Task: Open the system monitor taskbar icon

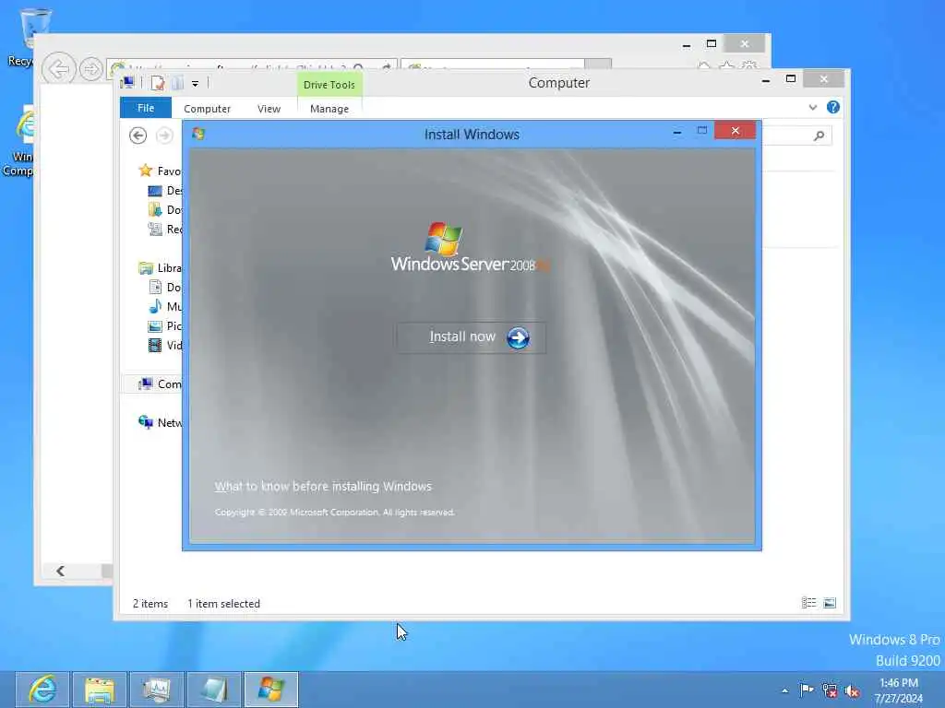Action: 157,690
